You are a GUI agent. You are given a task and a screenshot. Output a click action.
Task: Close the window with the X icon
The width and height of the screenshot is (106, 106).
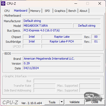100,3
